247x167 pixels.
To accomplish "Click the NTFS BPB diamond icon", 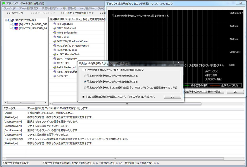I will (x=55, y=37).
